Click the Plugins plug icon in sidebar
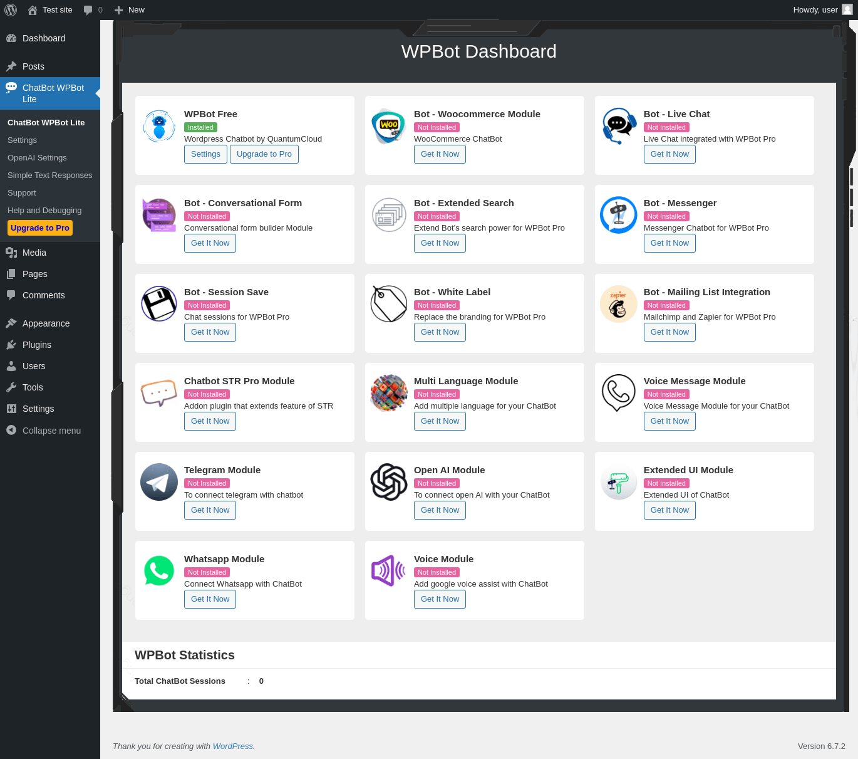 (x=11, y=345)
